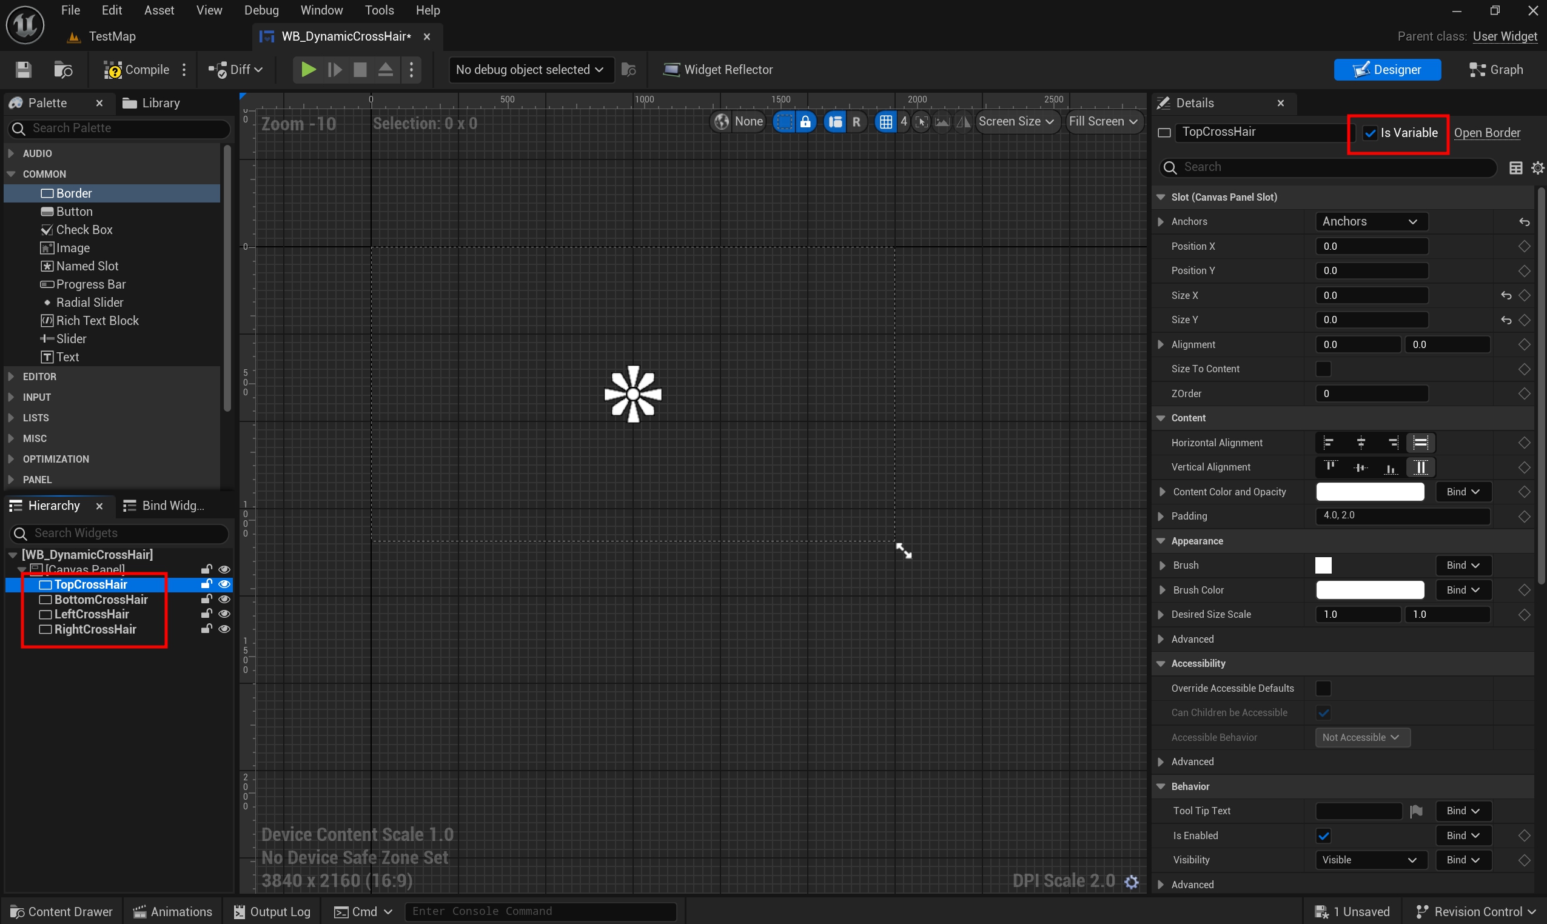The width and height of the screenshot is (1547, 924).
Task: Click the Browse to asset icon
Action: coord(63,70)
